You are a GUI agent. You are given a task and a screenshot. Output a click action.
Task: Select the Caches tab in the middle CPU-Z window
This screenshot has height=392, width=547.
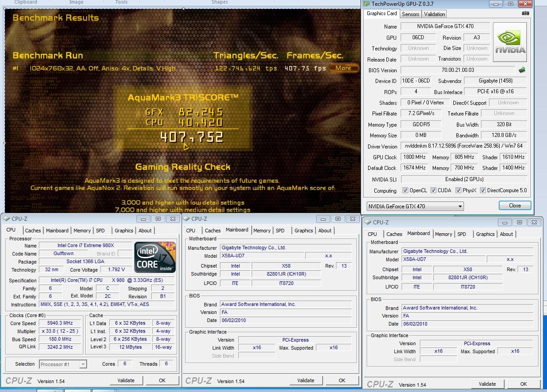pos(212,231)
